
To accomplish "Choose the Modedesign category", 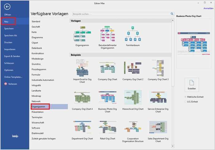I will coord(37,59).
